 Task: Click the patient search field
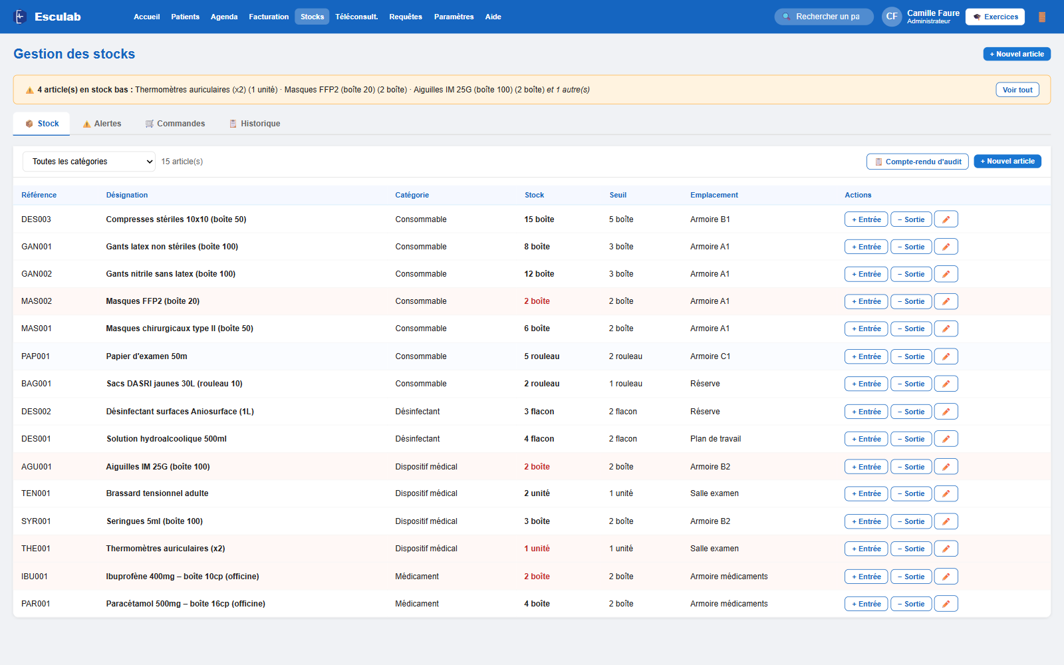tap(824, 17)
